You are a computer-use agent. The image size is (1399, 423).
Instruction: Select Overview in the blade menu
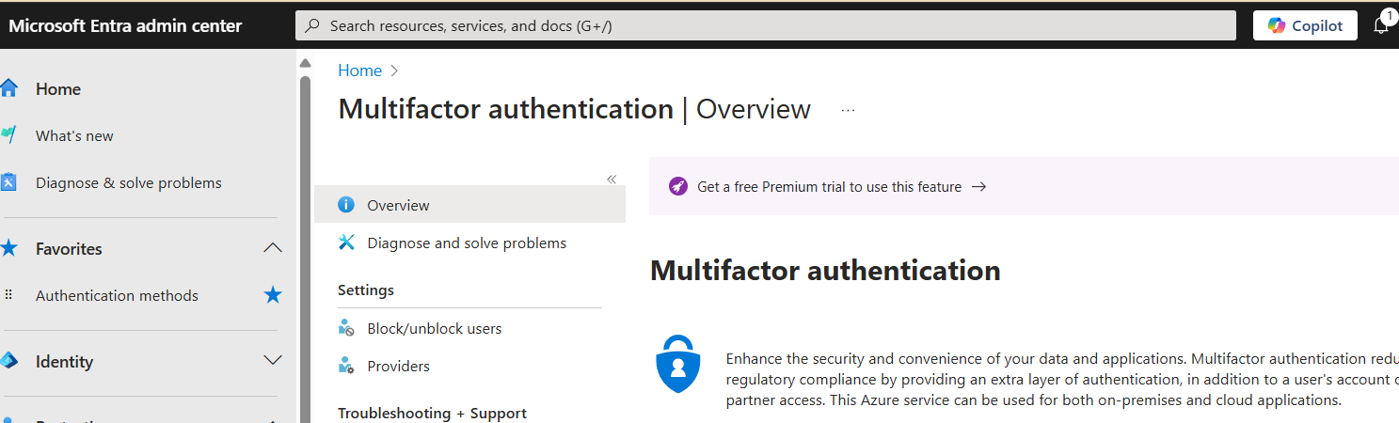pyautogui.click(x=469, y=205)
